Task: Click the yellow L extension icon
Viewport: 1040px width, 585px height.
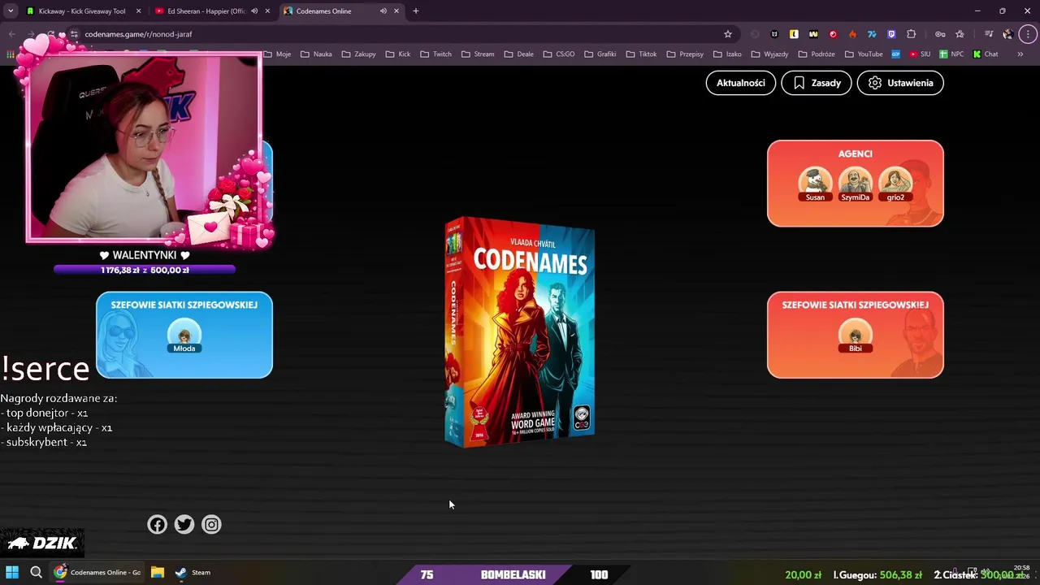Action: (794, 34)
